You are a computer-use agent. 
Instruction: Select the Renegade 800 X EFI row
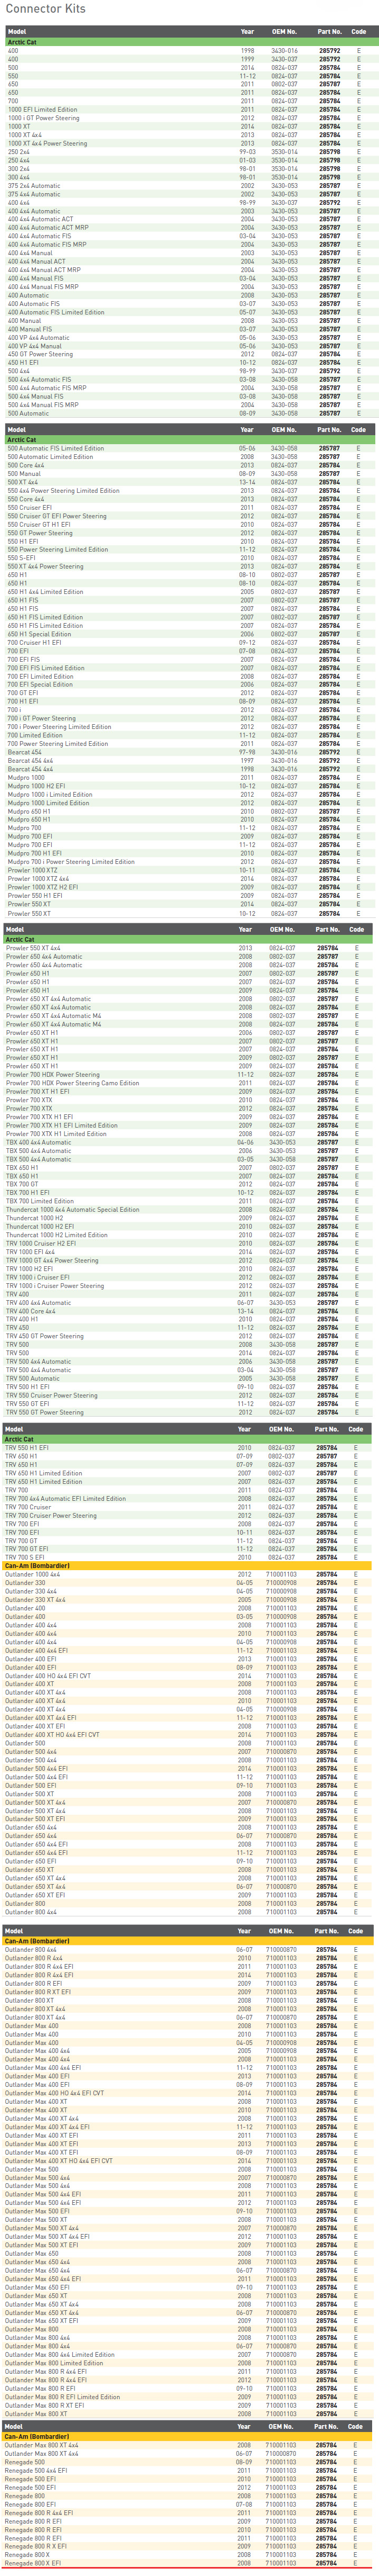tap(189, 2563)
